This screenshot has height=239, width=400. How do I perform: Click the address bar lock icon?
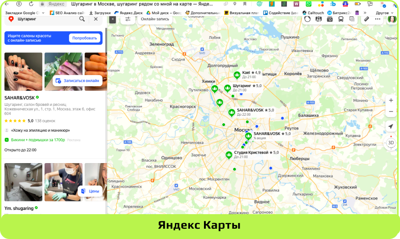[x=42, y=4]
